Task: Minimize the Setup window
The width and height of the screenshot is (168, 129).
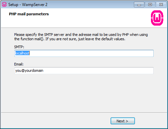Action: click(x=139, y=5)
